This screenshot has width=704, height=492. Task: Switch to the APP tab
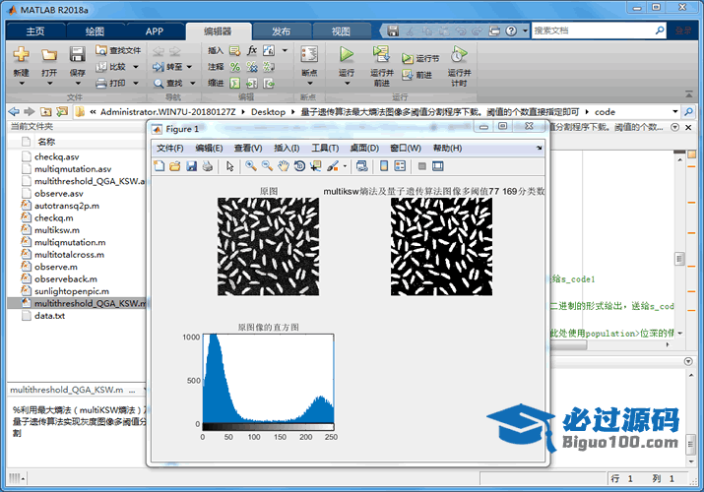[155, 31]
